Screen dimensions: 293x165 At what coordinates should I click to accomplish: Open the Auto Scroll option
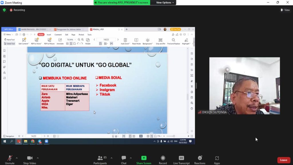pos(125,41)
